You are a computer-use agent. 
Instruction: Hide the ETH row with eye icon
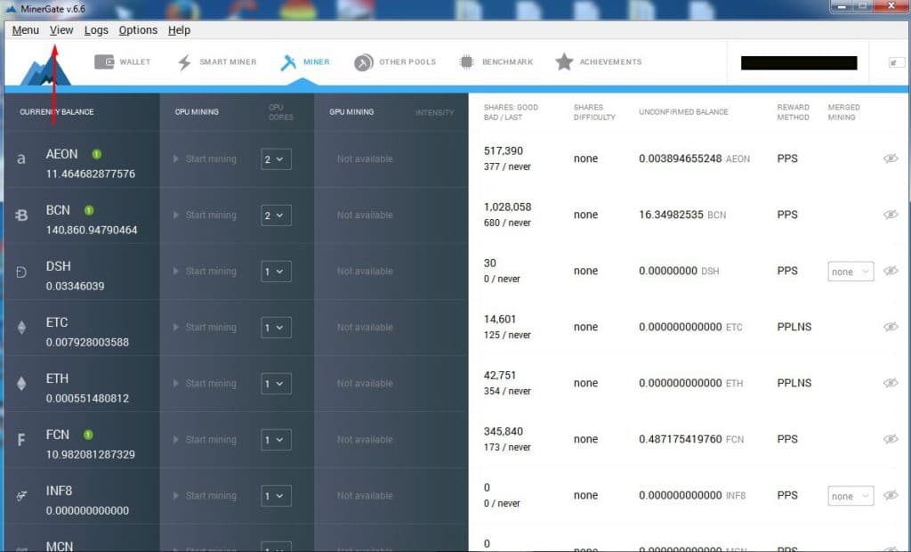tap(891, 383)
